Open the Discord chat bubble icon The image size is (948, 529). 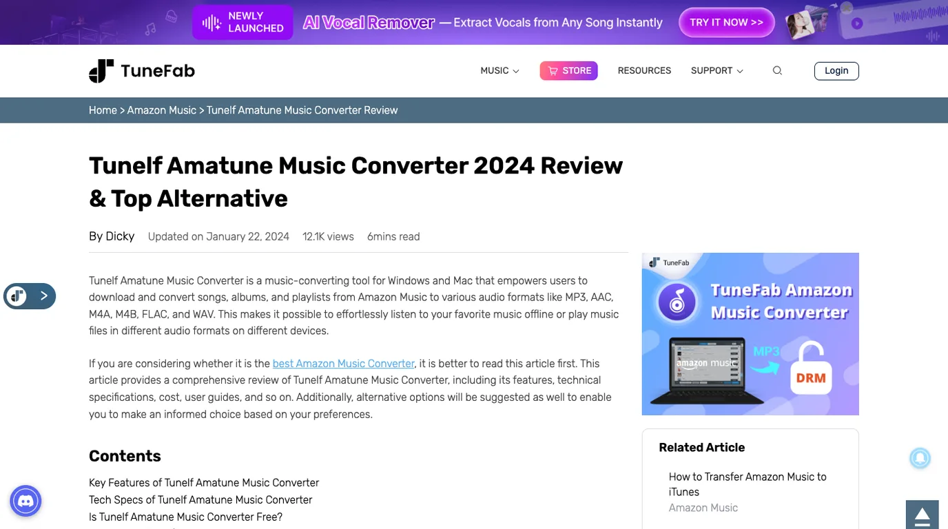pos(25,501)
